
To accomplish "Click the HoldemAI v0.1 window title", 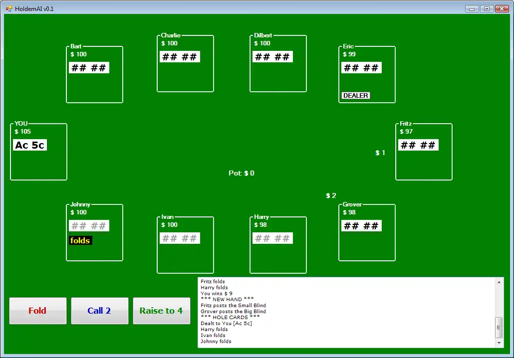I will click(x=34, y=9).
